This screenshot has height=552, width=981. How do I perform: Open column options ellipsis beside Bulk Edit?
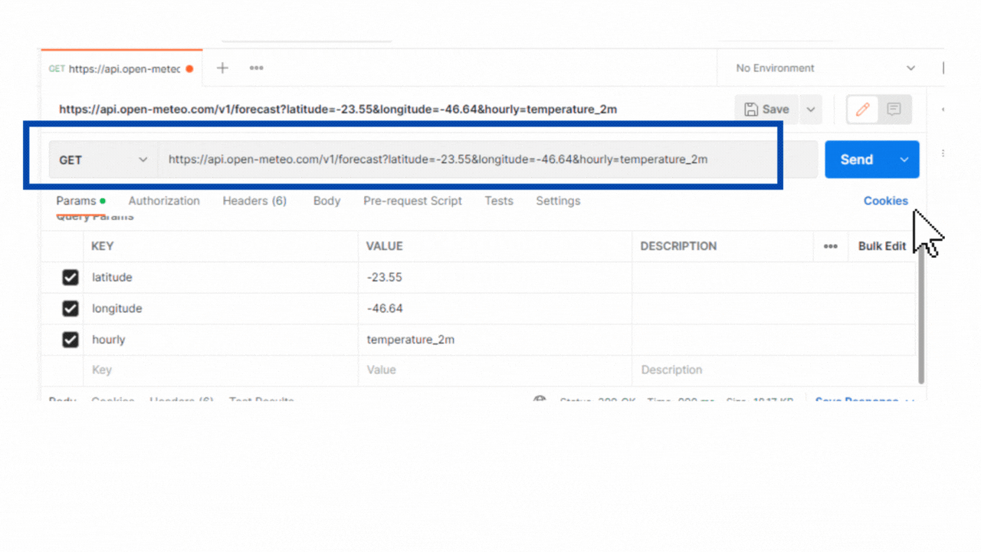click(831, 247)
